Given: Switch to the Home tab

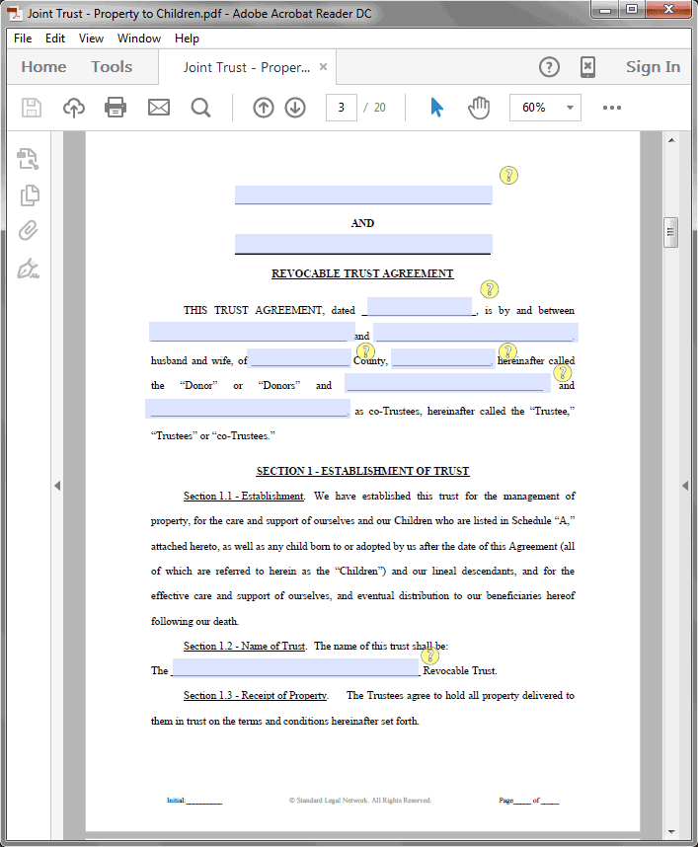Looking at the screenshot, I should 43,67.
